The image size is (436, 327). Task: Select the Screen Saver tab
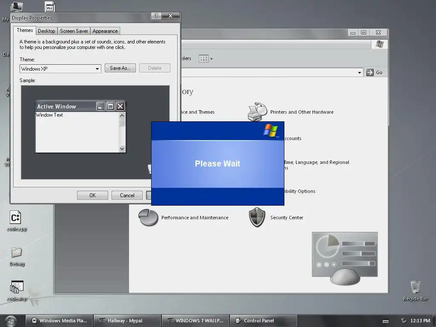pos(74,31)
